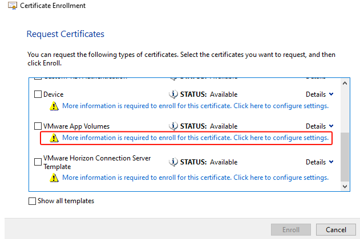Click the Request Certificates heading
Image resolution: width=360 pixels, height=239 pixels.
point(66,34)
